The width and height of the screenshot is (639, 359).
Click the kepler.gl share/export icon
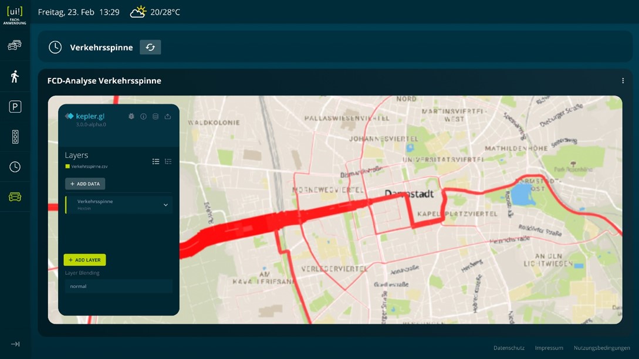point(167,117)
